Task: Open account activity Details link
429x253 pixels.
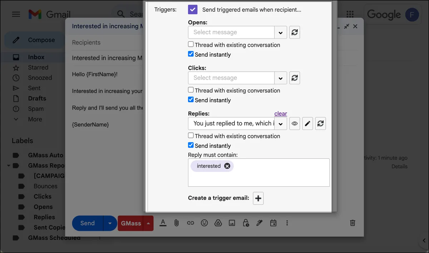Action: (399, 166)
